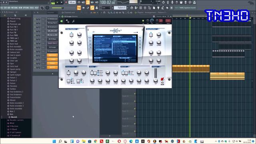Click the add channel plus button

coord(52,74)
